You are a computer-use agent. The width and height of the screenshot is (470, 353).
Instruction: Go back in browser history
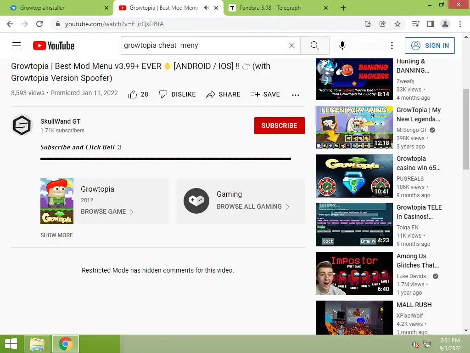point(10,24)
